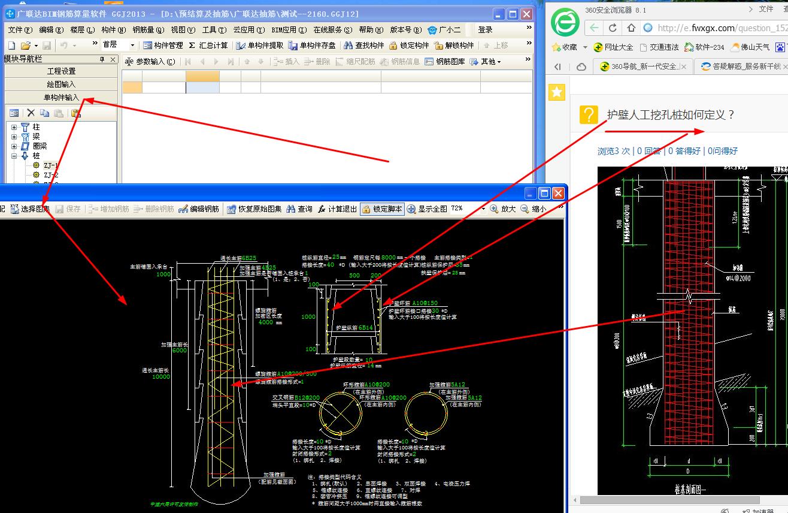This screenshot has width=788, height=513.
Task: Click 缩小 zoom out button
Action: click(x=533, y=209)
